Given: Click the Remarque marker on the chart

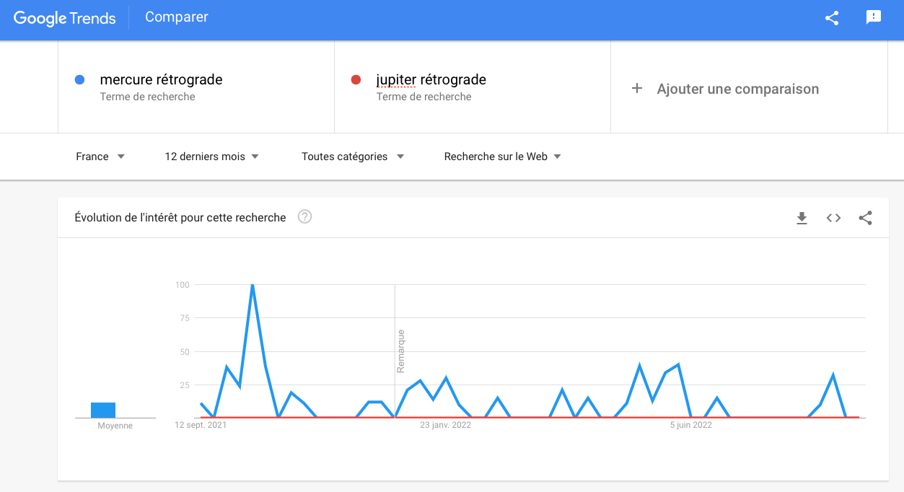Looking at the screenshot, I should coord(400,351).
